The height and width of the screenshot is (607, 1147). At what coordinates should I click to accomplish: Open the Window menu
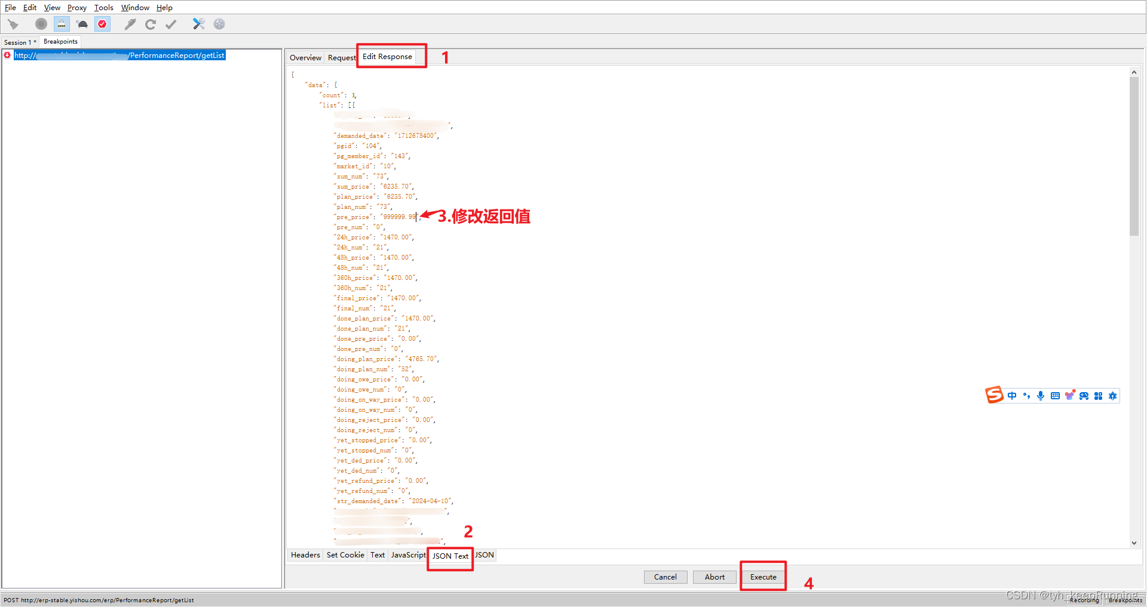(135, 7)
